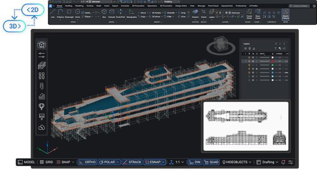The height and width of the screenshot is (169, 317).
Task: Toggle ORTHO mode in status bar
Action: point(87,162)
